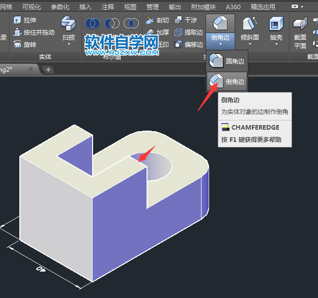The height and width of the screenshot is (298, 318).
Task: Click the 扫掠 (Sweep) icon
Action: coord(67,23)
